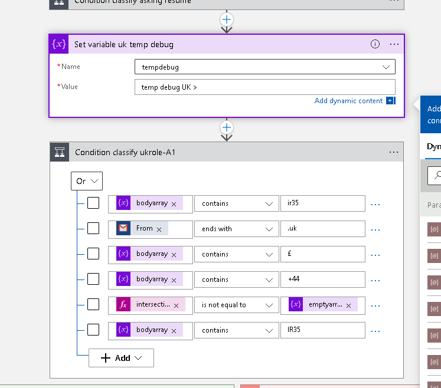Viewport: 441px width, 388px height.
Task: Click the uppercase IR35 value field
Action: (x=323, y=330)
